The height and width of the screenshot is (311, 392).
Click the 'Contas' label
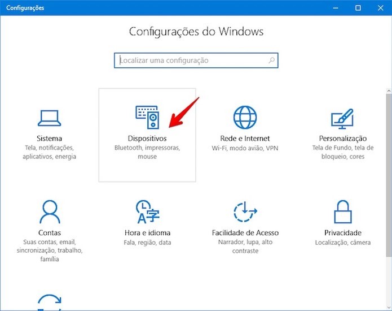50,232
